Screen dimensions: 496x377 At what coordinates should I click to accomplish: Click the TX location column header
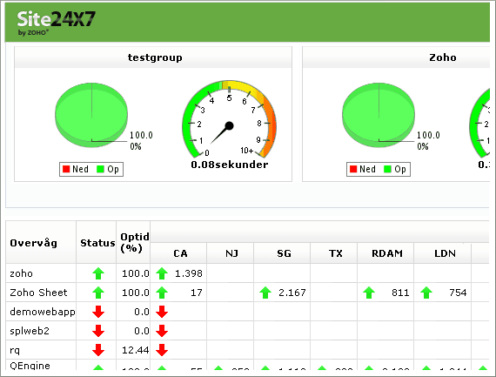[x=335, y=253]
